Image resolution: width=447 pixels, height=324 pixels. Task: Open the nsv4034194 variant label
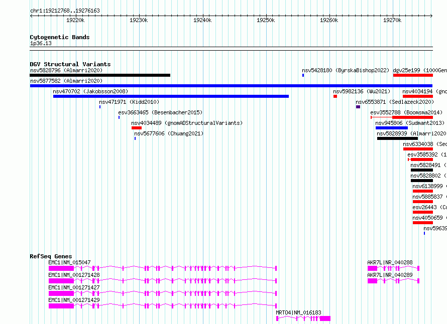[424, 91]
